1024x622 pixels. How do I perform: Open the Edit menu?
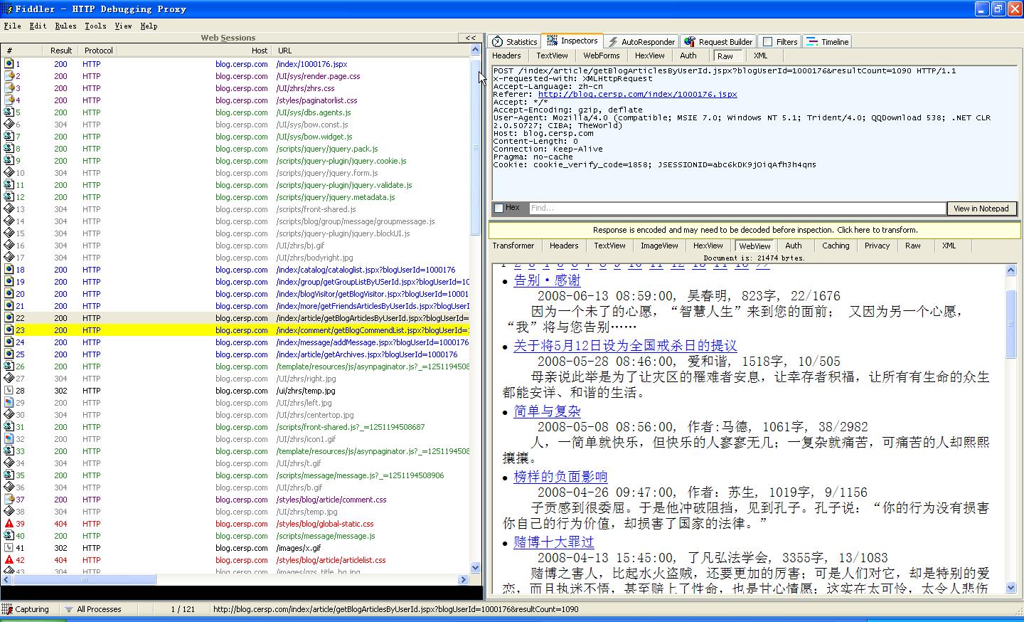click(x=38, y=26)
